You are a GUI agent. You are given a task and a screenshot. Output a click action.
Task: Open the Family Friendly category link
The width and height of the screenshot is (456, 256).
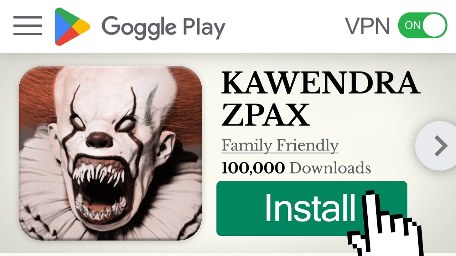tap(280, 146)
